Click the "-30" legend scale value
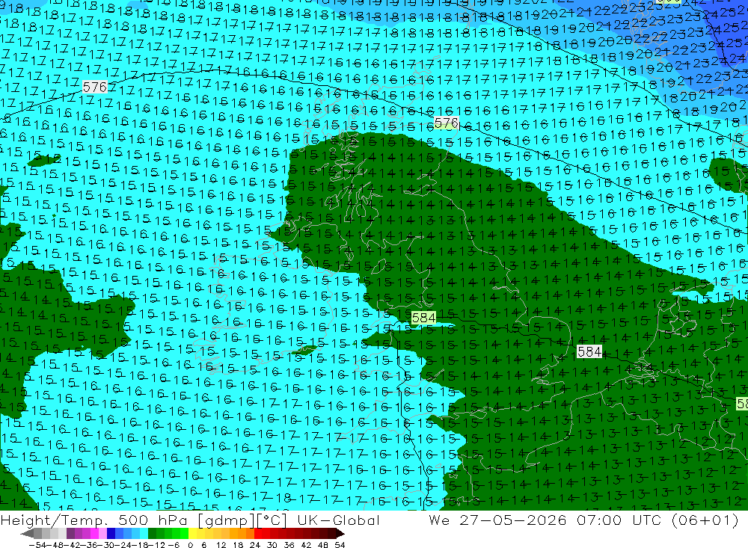Viewport: 748px width, 548px height. (106, 545)
